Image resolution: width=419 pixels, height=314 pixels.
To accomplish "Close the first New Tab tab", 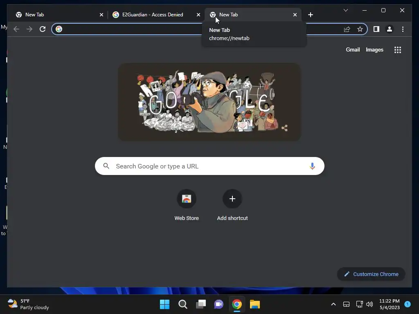I will [x=101, y=15].
